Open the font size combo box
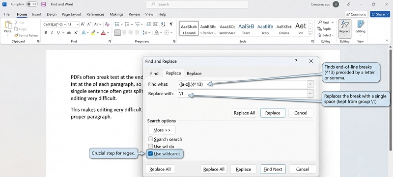The height and width of the screenshot is (177, 393). click(x=73, y=24)
